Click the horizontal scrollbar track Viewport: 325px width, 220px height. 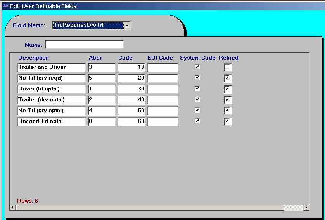tap(155, 208)
